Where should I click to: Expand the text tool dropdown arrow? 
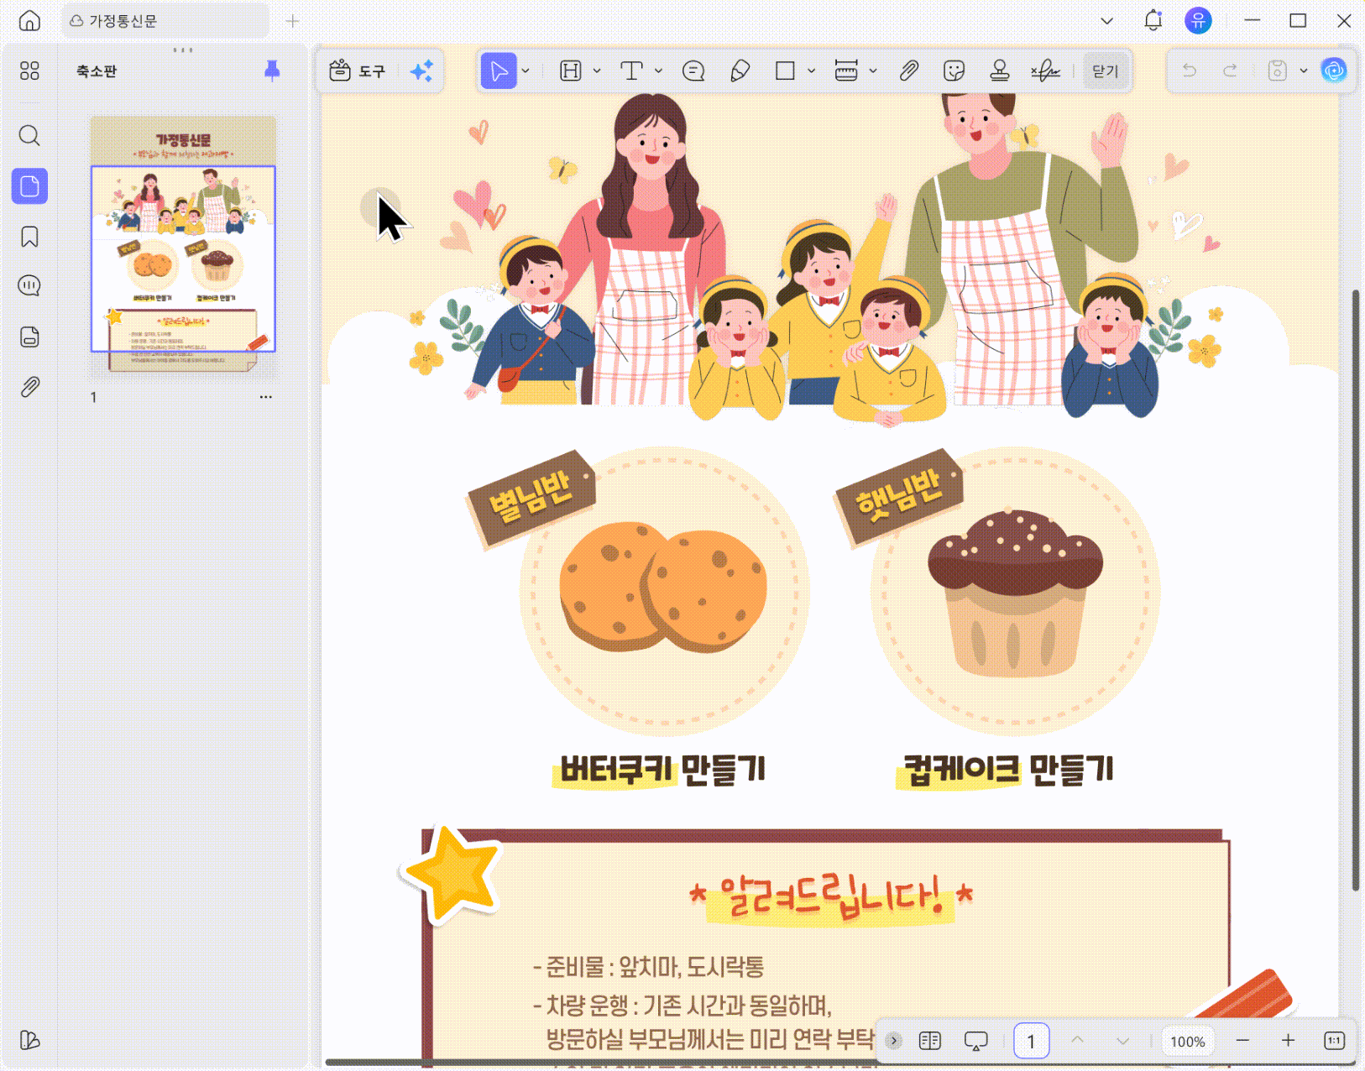tap(658, 71)
